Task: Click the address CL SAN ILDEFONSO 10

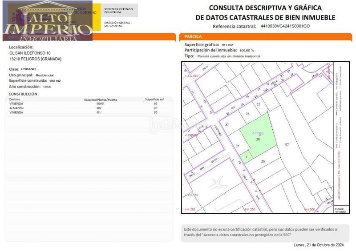Action: (x=30, y=53)
